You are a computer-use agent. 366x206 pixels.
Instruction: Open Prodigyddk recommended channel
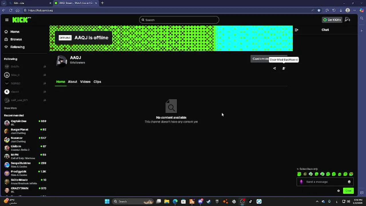[25, 173]
